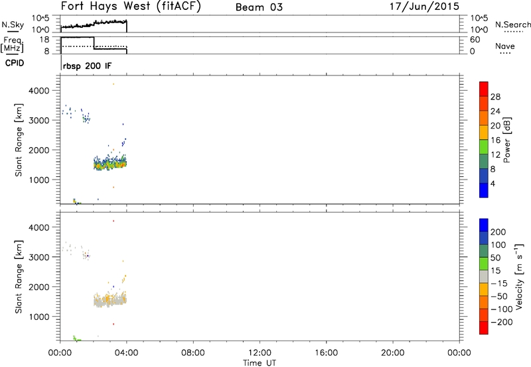Click the 'Beam 03' label

pyautogui.click(x=259, y=7)
